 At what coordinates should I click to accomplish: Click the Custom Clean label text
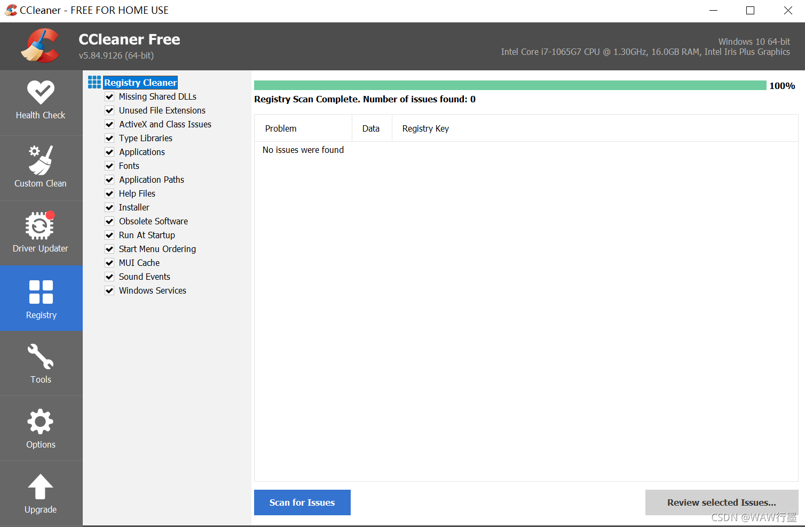(x=41, y=183)
